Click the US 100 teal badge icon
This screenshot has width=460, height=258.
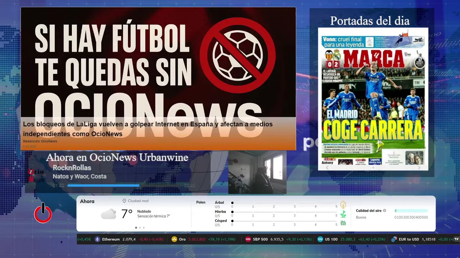click(x=320, y=239)
